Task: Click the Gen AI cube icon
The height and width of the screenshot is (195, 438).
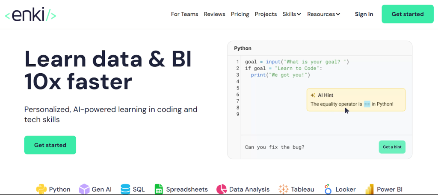Action: [84, 189]
